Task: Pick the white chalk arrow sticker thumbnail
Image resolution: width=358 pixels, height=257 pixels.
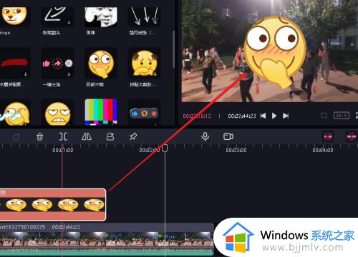Action: coord(57,16)
